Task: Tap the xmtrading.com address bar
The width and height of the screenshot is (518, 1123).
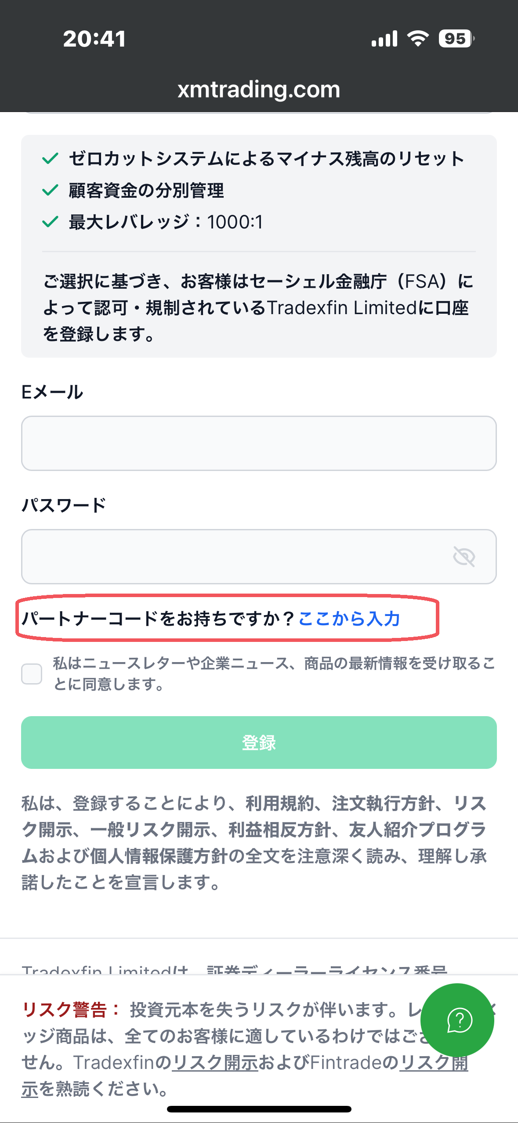Action: pyautogui.click(x=259, y=90)
